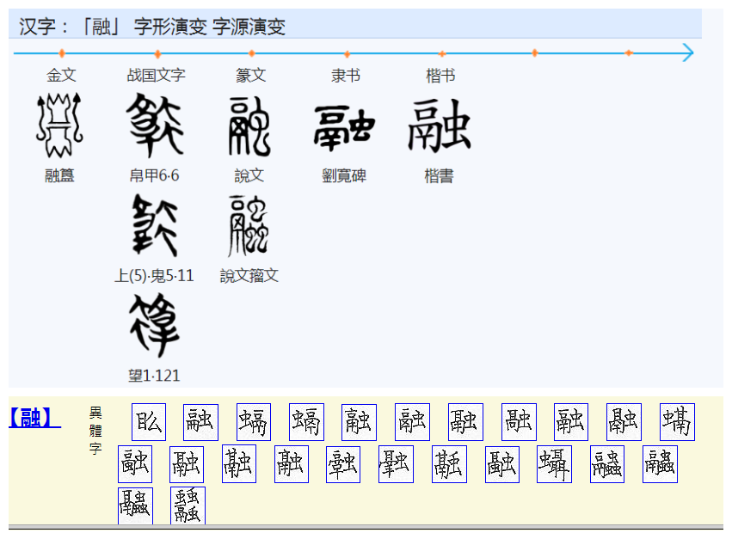The image size is (732, 539).
Task: Open the Warring States glyph labeled 帛甲6·6
Action: point(155,125)
